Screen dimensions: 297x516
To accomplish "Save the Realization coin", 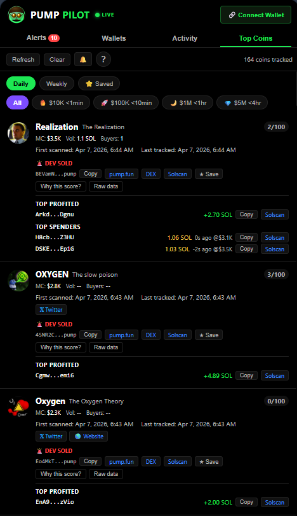I will [209, 174].
